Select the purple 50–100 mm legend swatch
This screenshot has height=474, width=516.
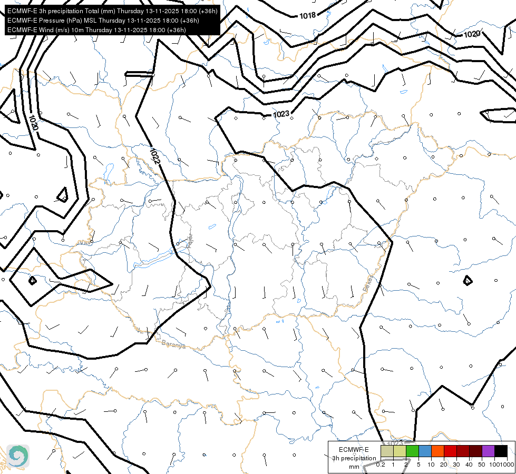point(489,451)
